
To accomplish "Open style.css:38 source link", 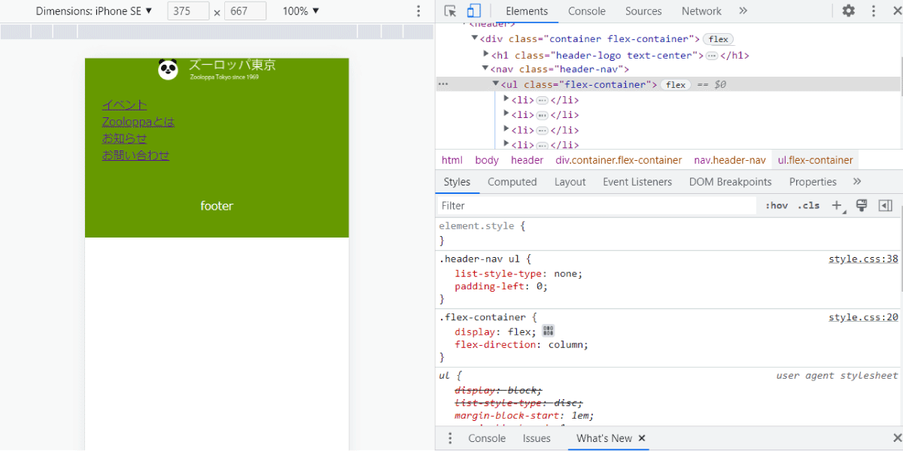I will [x=863, y=259].
